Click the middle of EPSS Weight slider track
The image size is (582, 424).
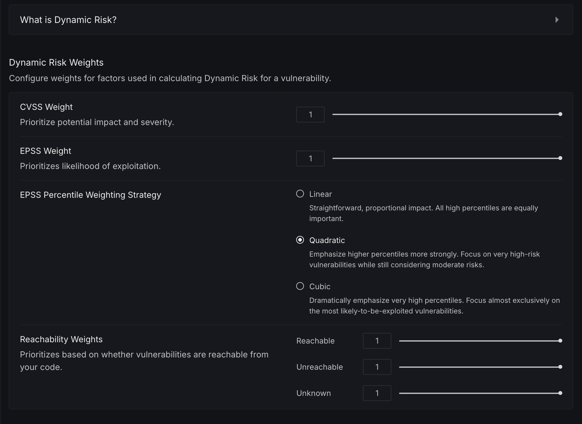point(446,158)
